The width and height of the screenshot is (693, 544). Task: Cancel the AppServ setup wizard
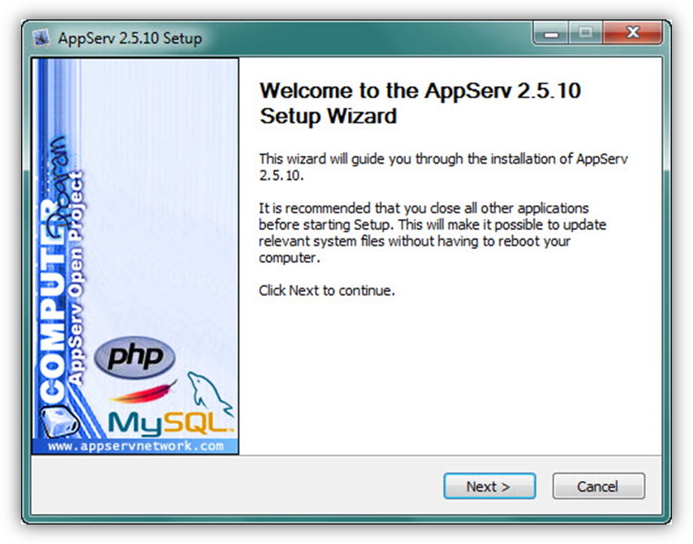[598, 486]
